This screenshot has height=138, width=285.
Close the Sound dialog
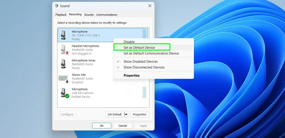[150, 6]
